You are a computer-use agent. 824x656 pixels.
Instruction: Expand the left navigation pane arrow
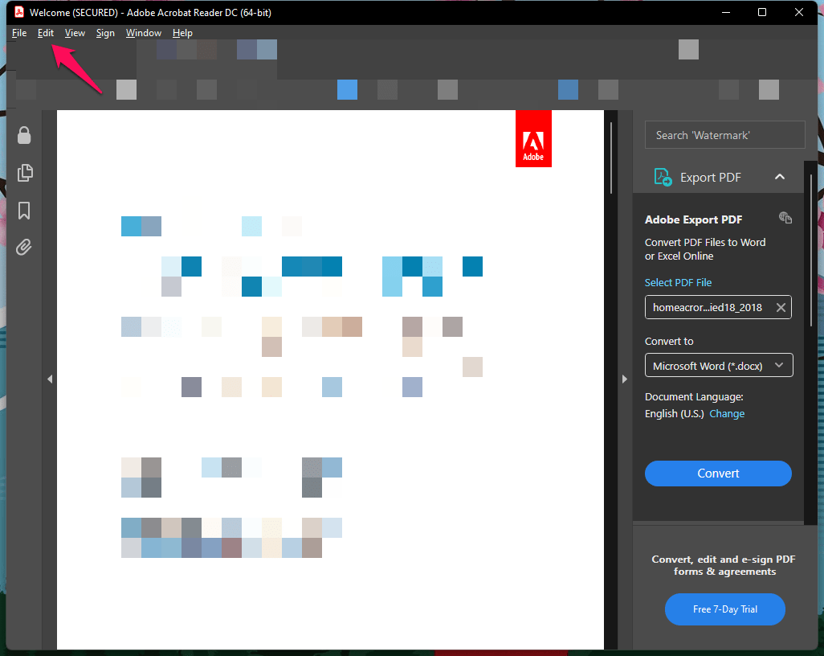tap(50, 379)
